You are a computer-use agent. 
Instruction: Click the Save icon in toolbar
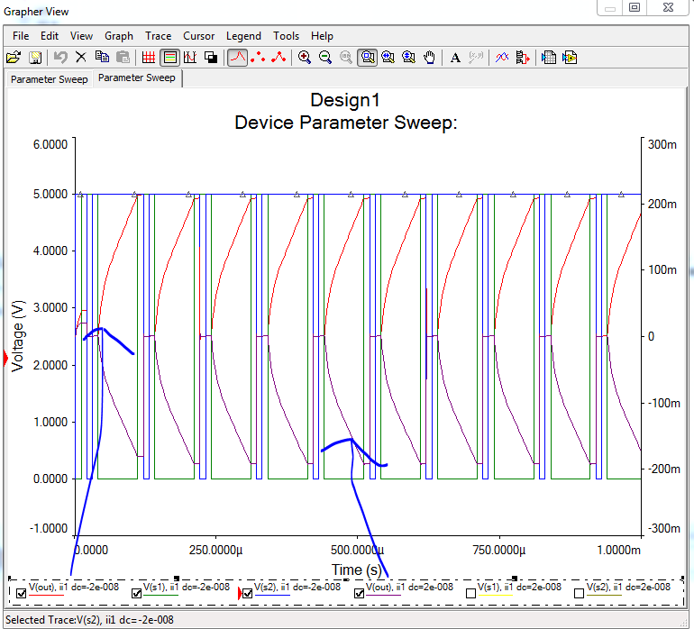[x=35, y=58]
